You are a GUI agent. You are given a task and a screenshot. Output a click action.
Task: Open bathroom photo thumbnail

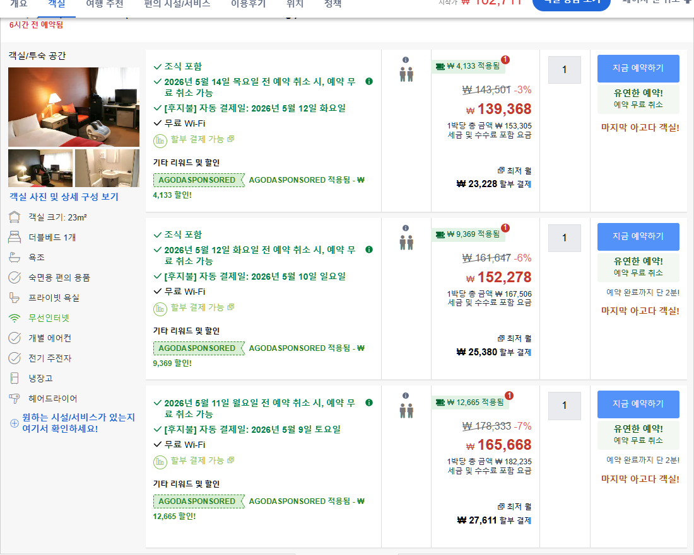click(x=107, y=168)
